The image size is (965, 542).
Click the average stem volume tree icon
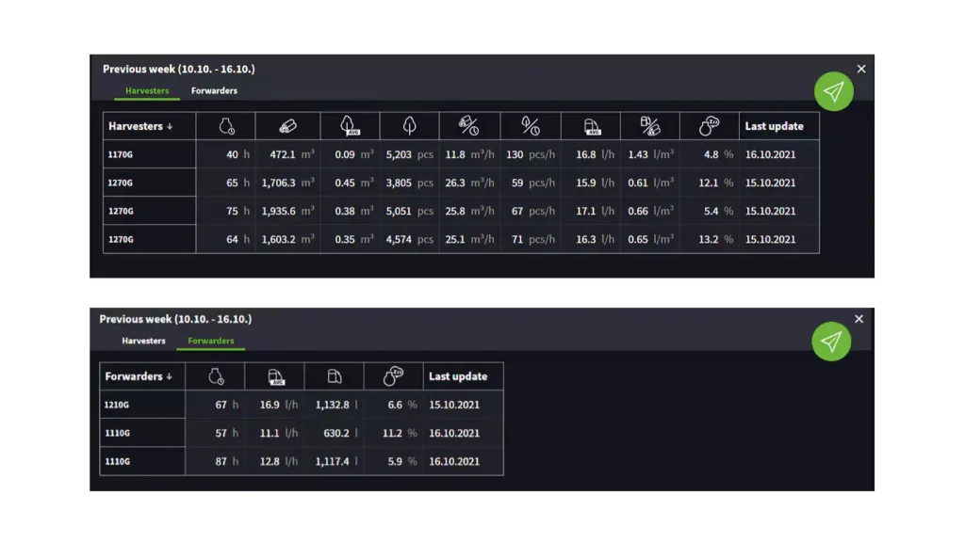(x=350, y=126)
